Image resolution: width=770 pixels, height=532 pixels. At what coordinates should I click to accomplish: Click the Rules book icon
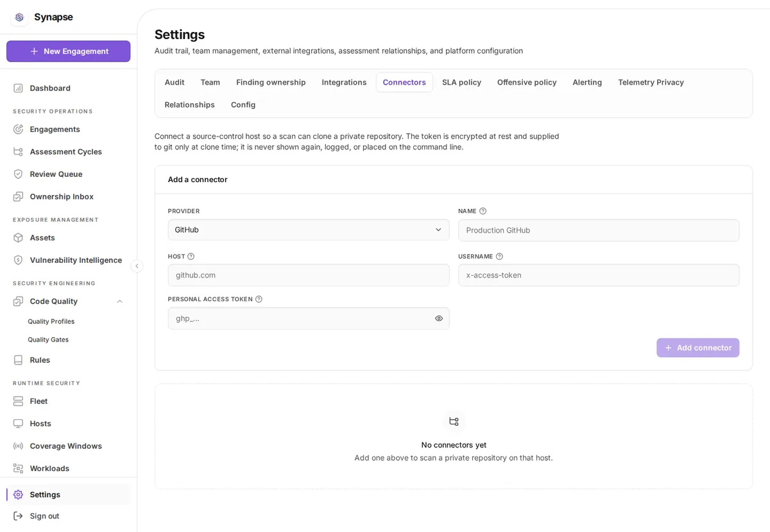point(18,360)
